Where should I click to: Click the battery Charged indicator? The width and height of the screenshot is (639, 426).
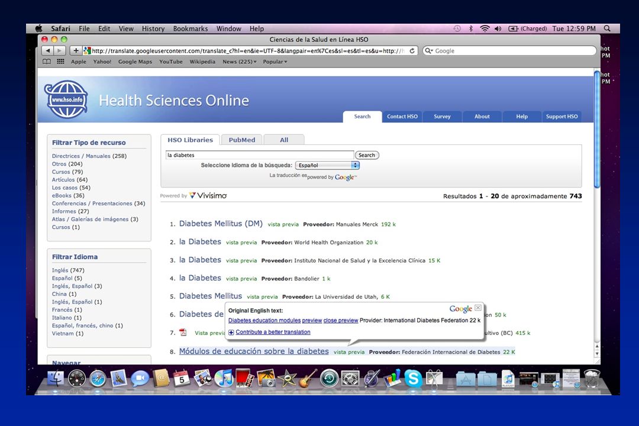(x=528, y=28)
